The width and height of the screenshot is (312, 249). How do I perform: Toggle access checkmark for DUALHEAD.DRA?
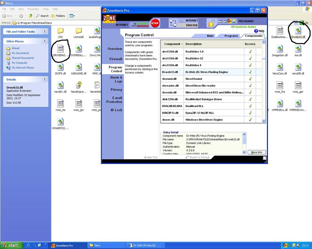[x=250, y=106]
